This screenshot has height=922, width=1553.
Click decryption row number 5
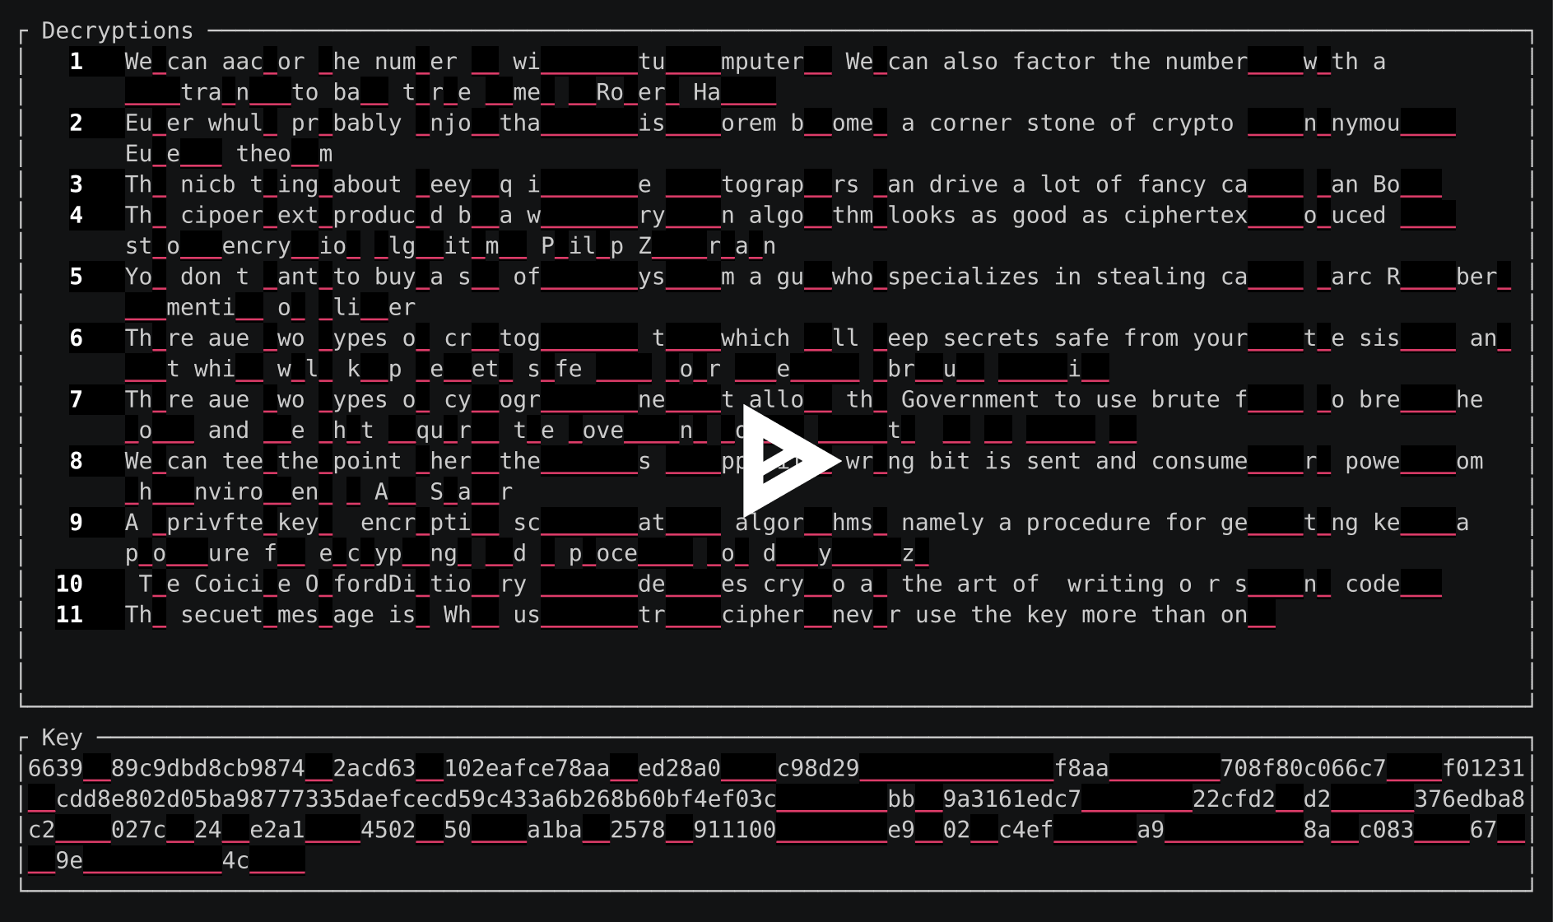point(77,277)
